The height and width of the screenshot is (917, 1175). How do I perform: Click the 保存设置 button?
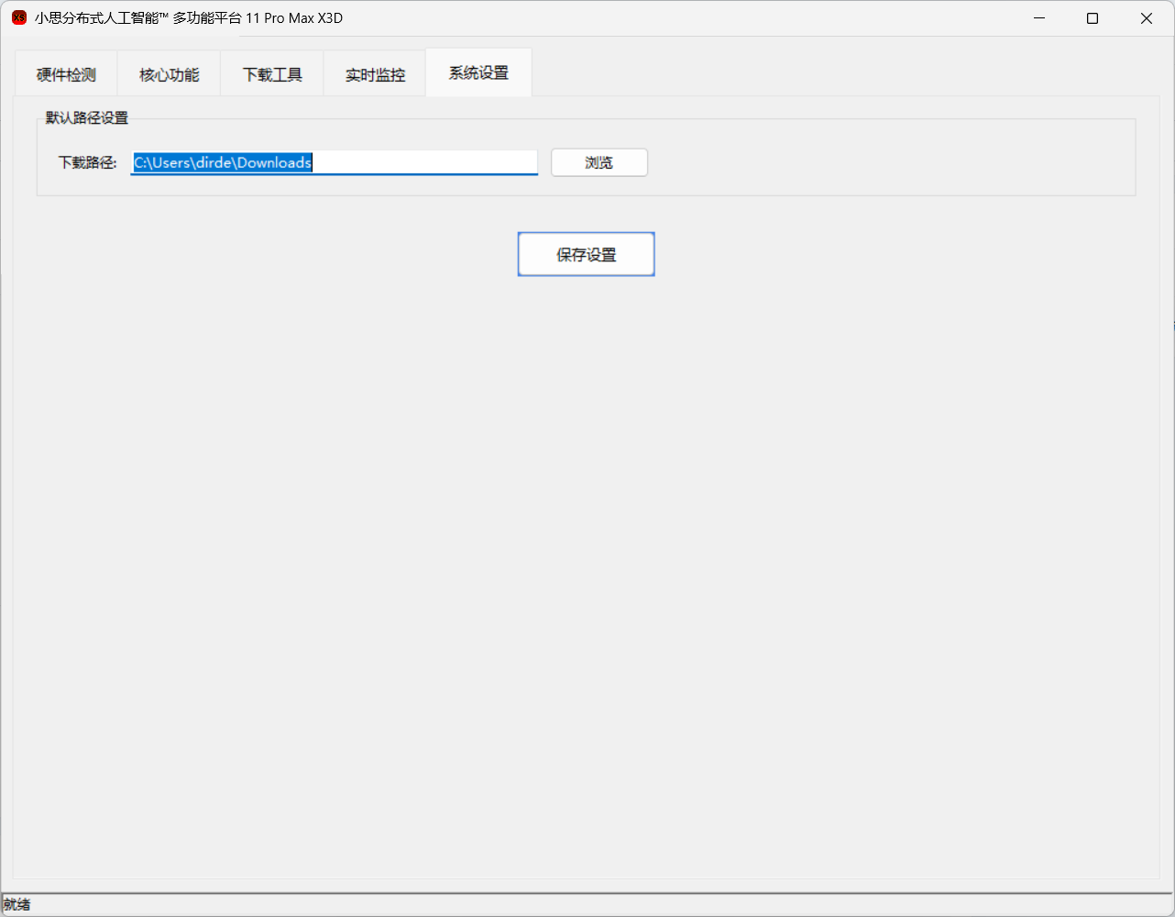click(x=587, y=254)
